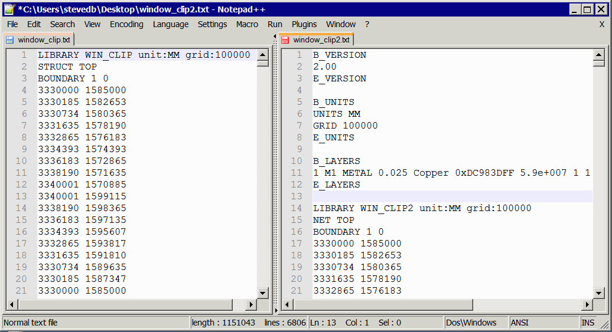The image size is (612, 332).
Task: Click the '3340001 1599115' line in left pane
Action: (82, 196)
